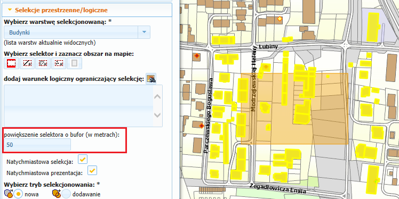Open the logical condition builder icon
This screenshot has height=199, width=399.
click(151, 79)
